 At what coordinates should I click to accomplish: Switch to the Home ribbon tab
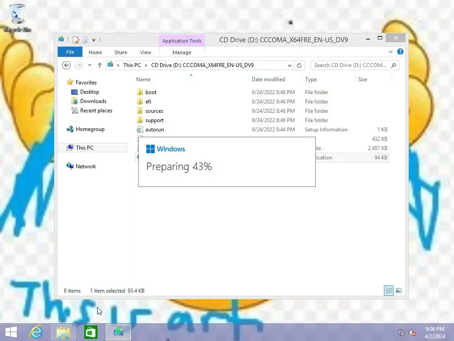[95, 52]
